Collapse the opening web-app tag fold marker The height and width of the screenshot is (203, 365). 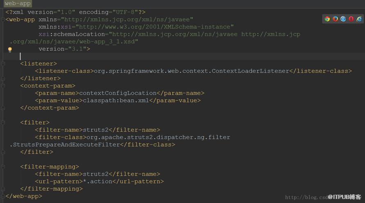[3, 20]
